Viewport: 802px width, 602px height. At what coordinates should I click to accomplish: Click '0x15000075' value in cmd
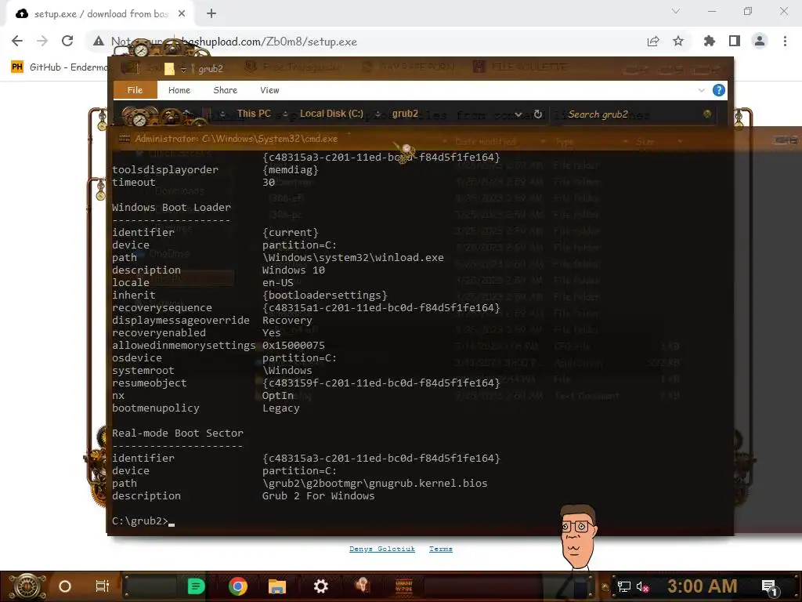(x=294, y=346)
